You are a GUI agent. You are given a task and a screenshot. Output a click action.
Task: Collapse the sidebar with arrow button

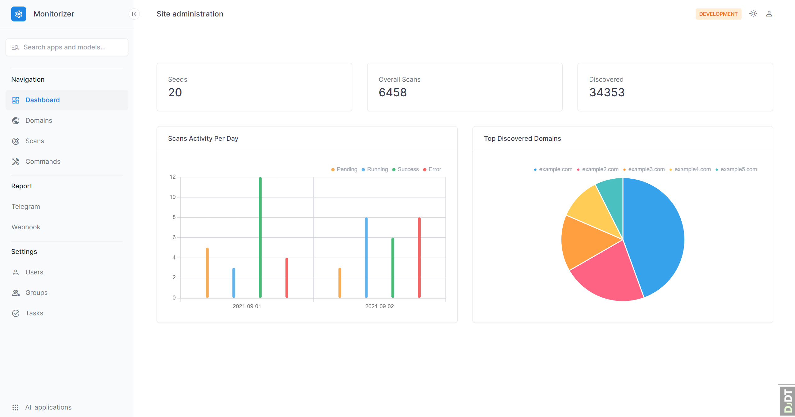pyautogui.click(x=134, y=14)
